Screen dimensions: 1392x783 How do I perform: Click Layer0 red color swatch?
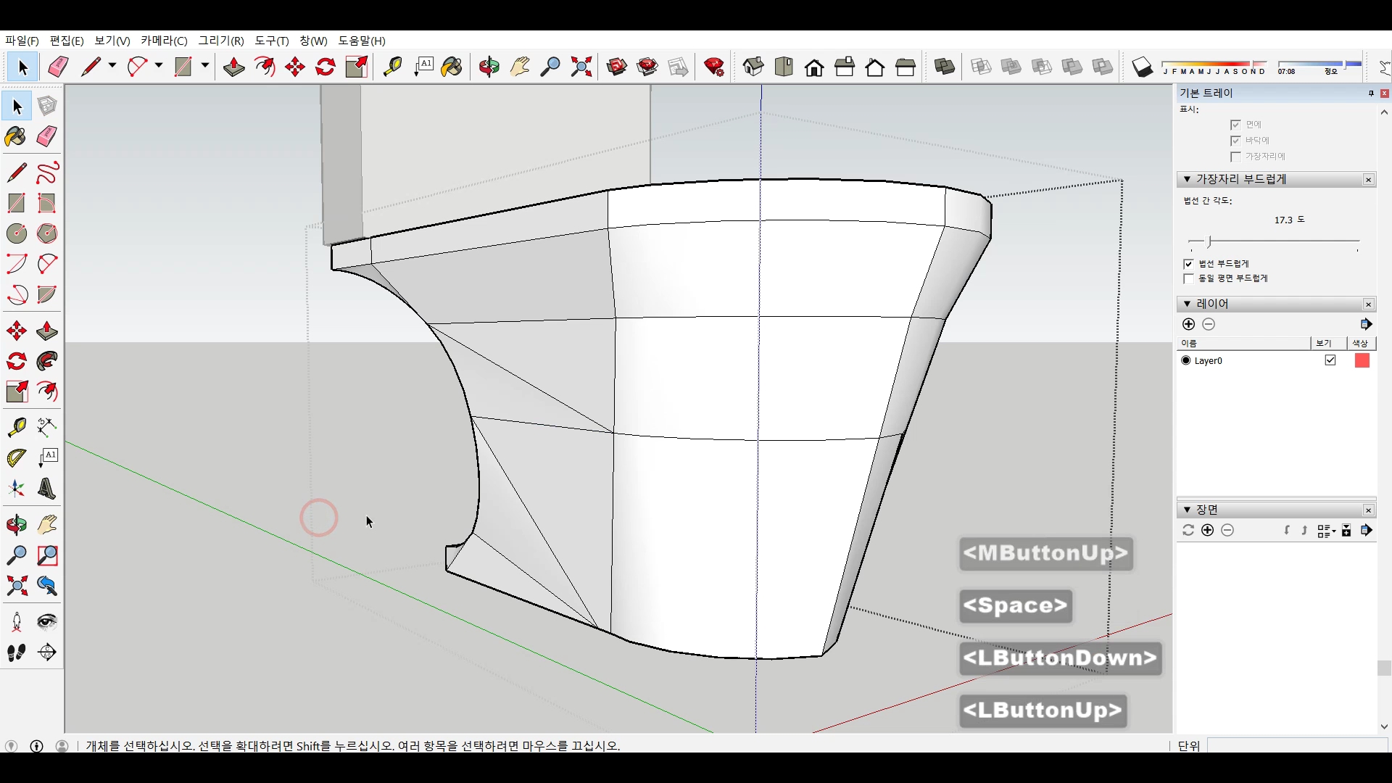click(1362, 360)
